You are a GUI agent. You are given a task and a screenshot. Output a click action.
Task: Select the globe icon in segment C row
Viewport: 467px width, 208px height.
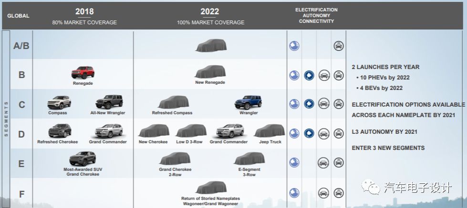pos(294,104)
